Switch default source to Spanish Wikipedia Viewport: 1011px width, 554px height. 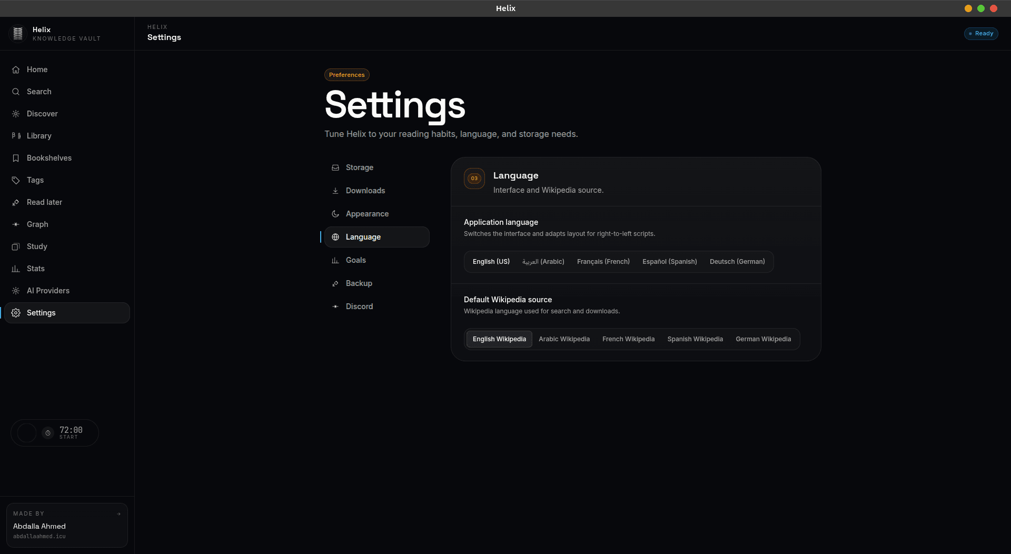(695, 339)
